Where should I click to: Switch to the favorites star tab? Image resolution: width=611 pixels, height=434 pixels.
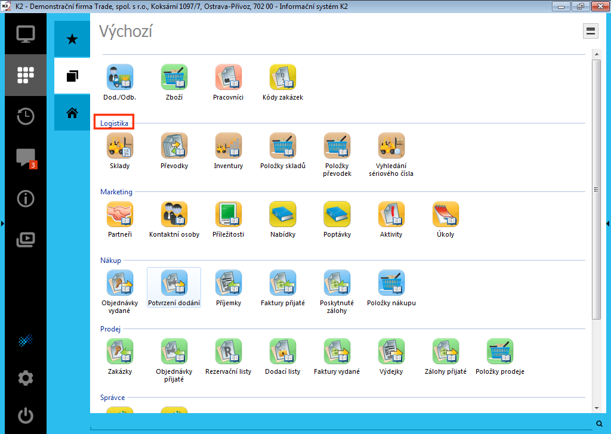coord(72,39)
